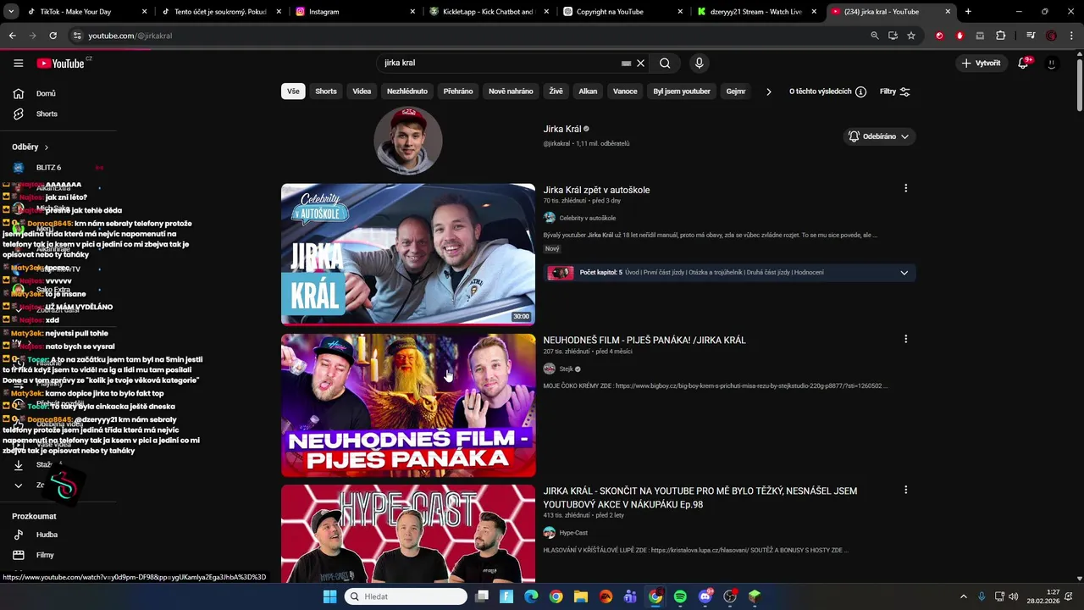Switch to the Copyright na YouTube tab

pos(621,12)
